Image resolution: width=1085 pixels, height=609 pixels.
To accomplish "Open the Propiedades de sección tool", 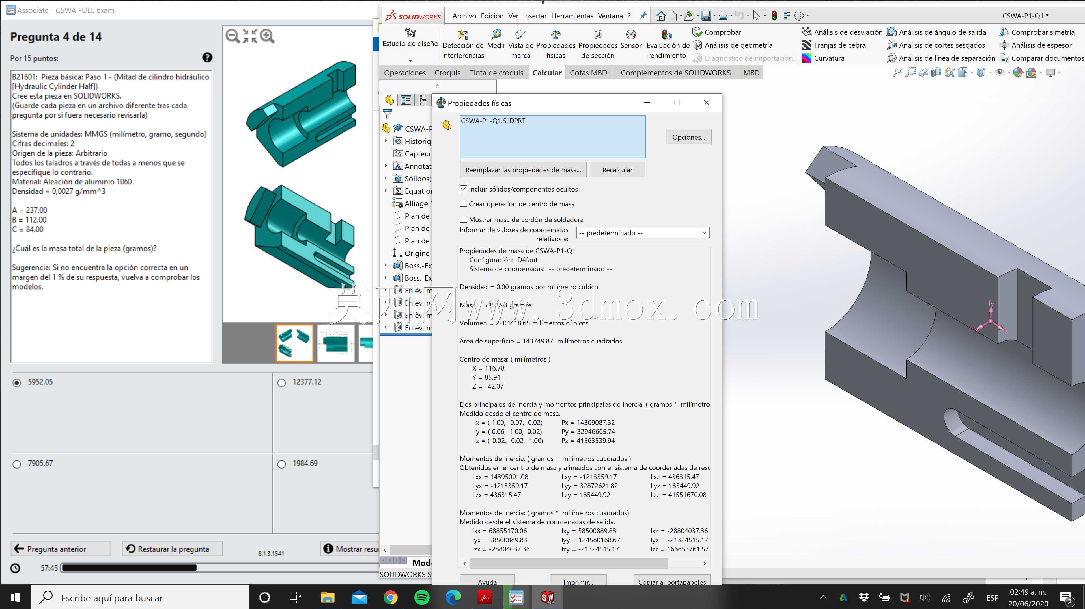I will [598, 44].
